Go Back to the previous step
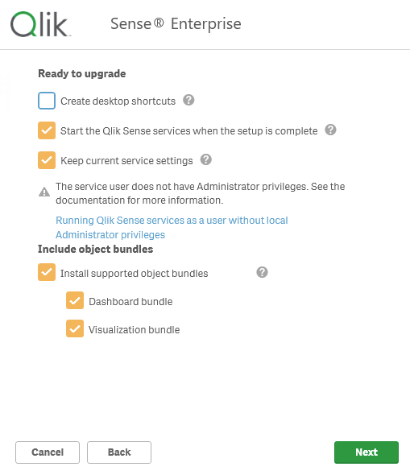Viewport: 410px width, 475px height. [119, 452]
